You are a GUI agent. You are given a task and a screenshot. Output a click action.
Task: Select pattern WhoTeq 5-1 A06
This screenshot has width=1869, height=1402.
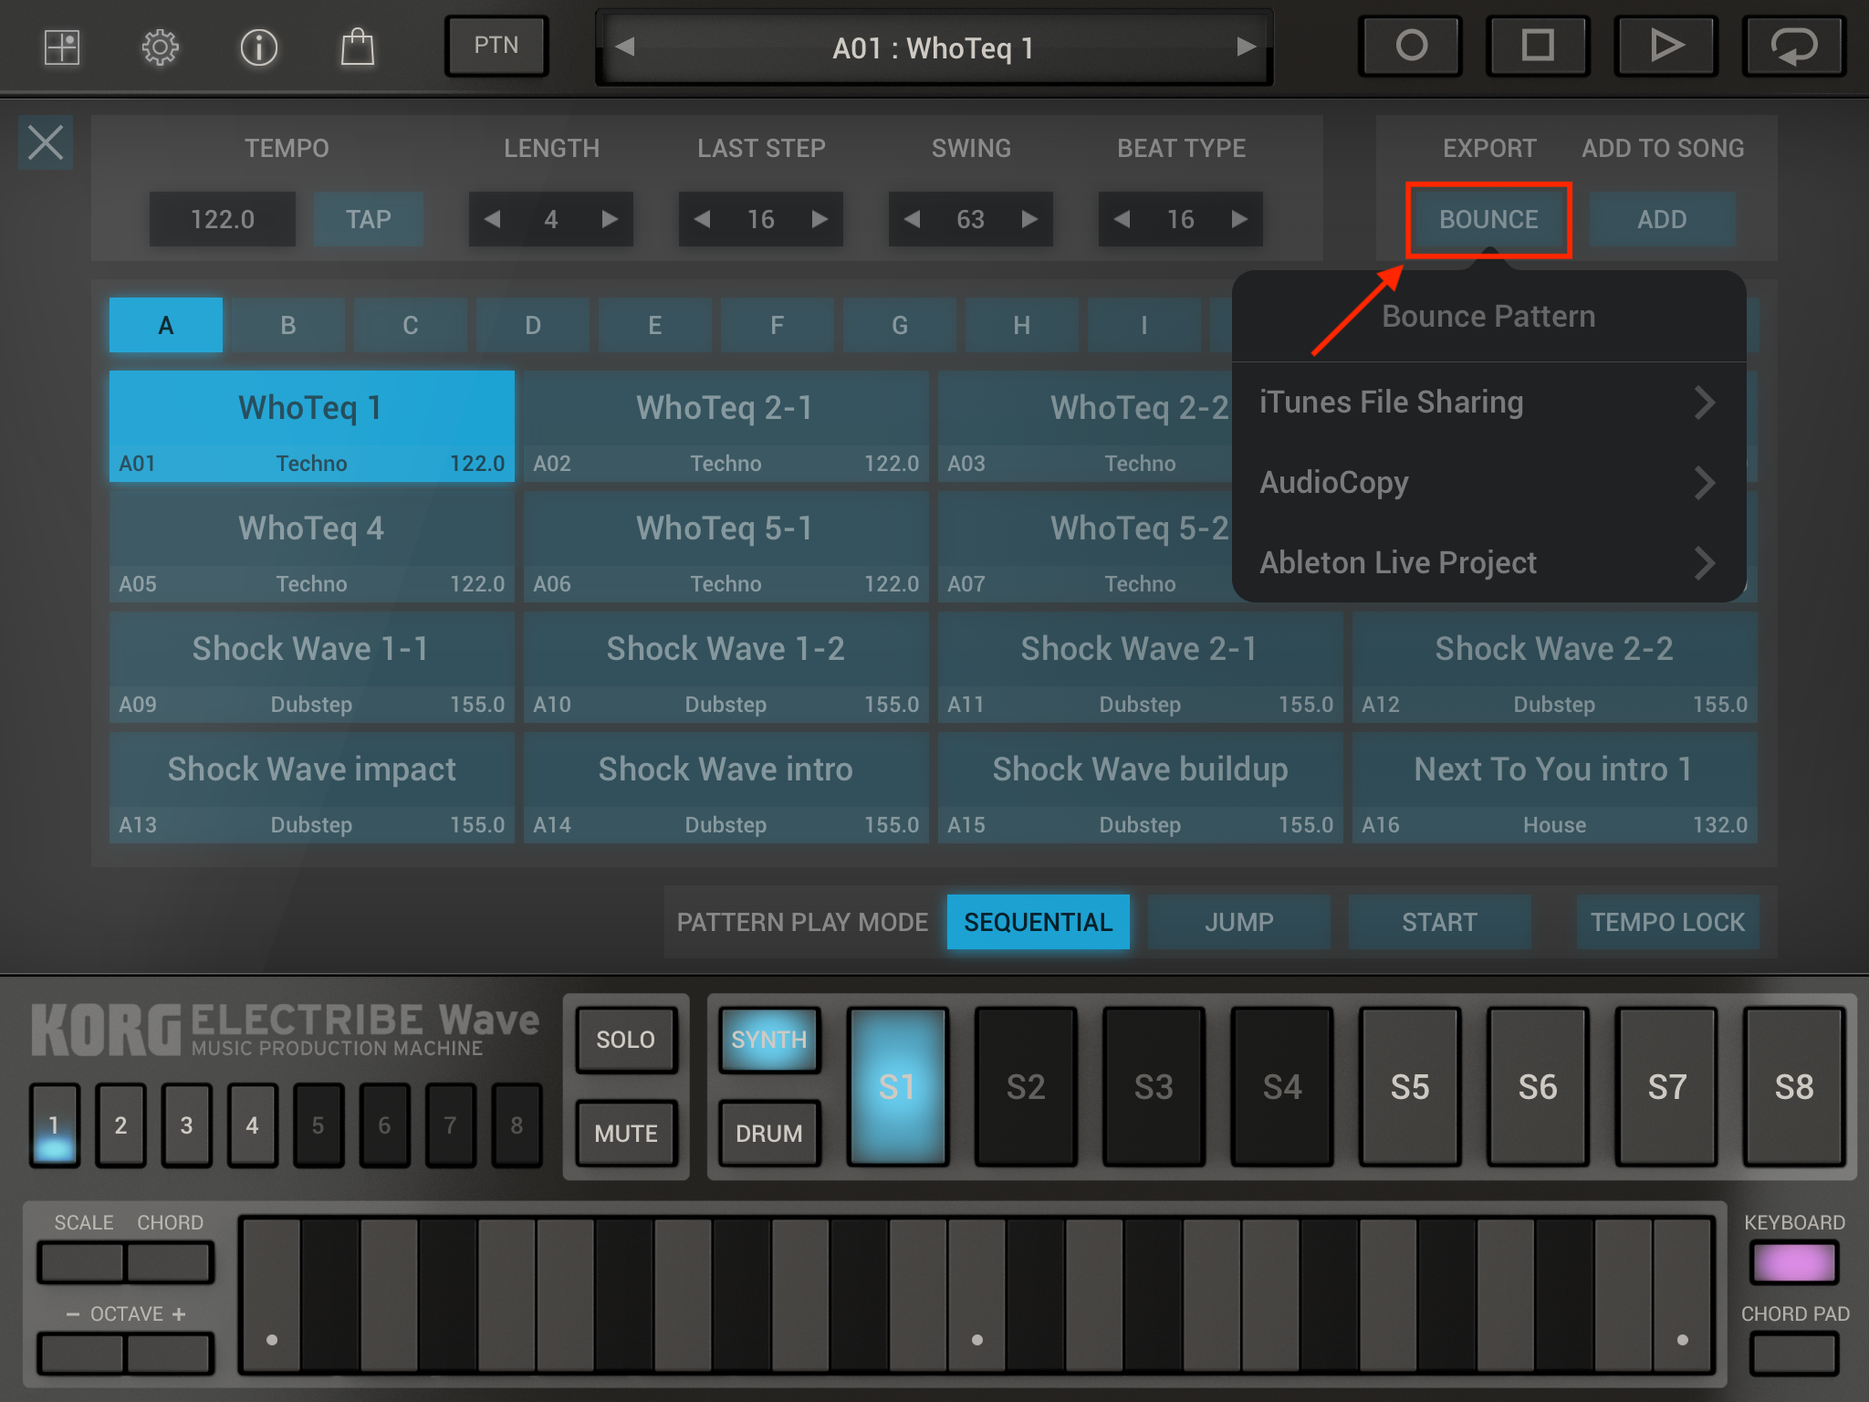pos(726,547)
